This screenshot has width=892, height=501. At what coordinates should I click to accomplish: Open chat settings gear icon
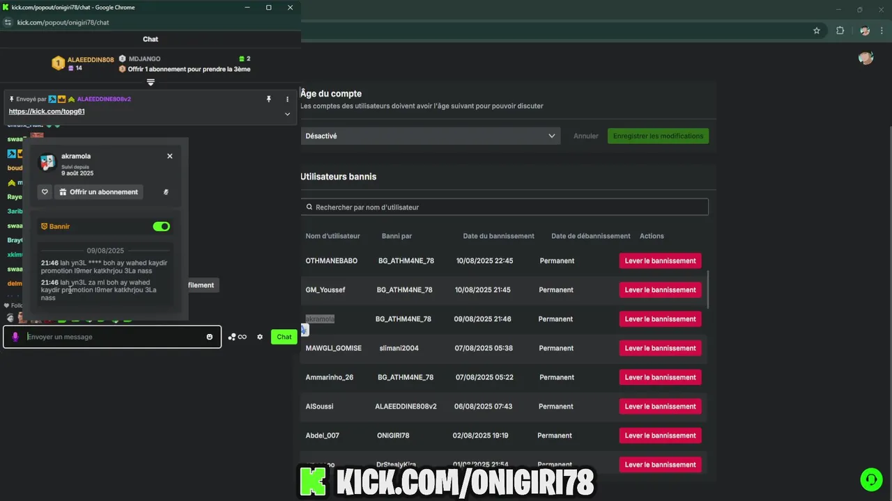tap(260, 337)
